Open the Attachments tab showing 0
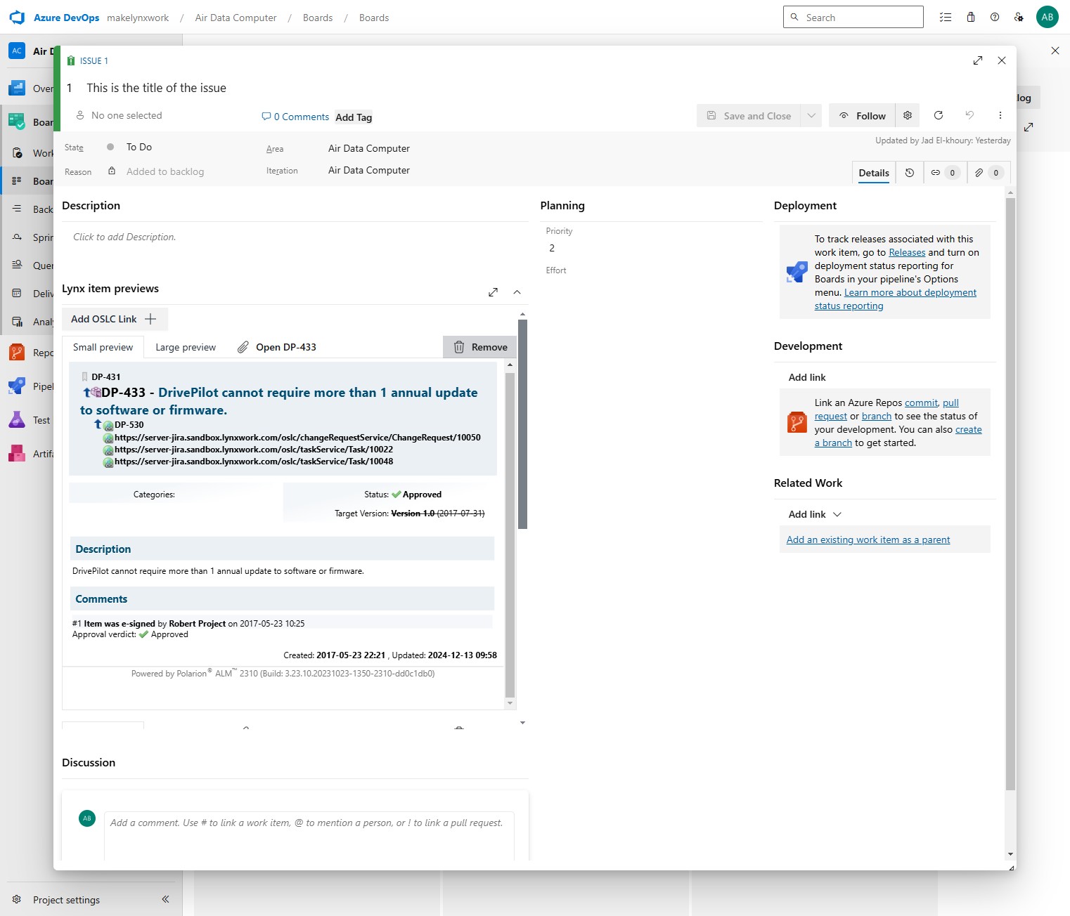 [988, 173]
